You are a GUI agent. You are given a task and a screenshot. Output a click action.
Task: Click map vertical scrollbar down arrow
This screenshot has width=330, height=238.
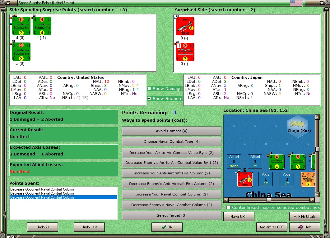click(317, 195)
